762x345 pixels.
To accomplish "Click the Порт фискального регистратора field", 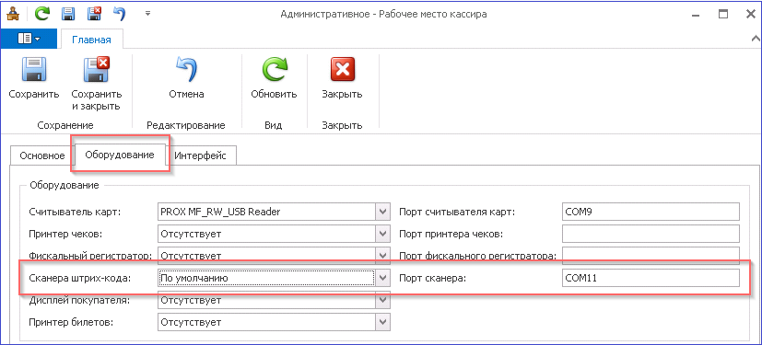I will (651, 255).
